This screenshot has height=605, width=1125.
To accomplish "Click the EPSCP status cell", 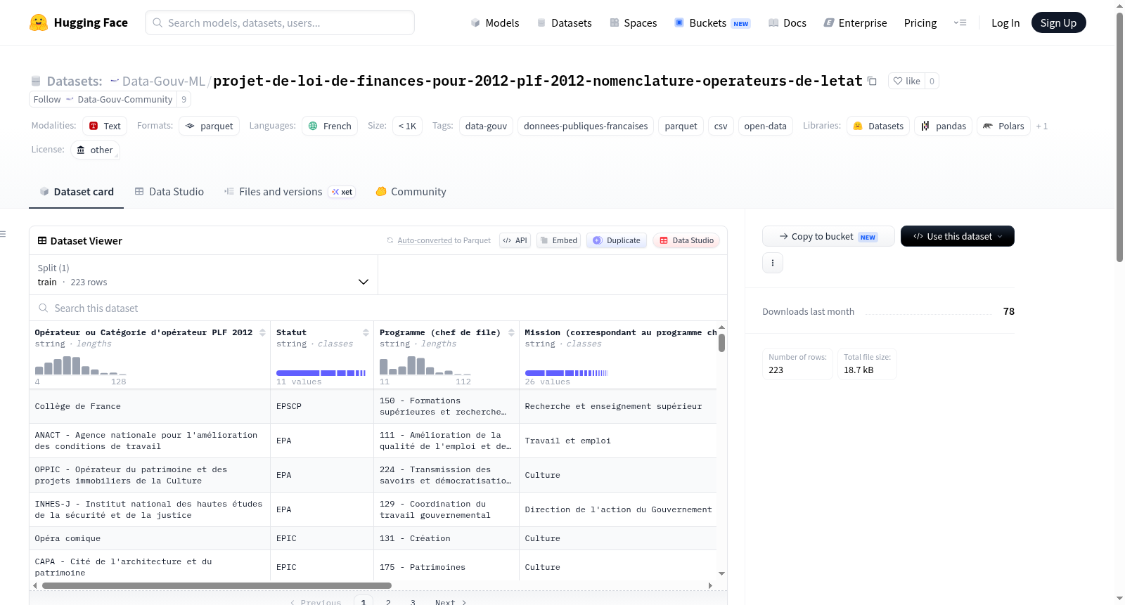I will pyautogui.click(x=322, y=406).
